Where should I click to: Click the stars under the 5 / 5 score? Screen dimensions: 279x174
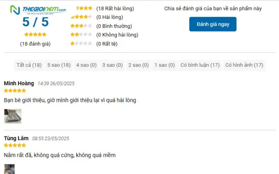35,34
